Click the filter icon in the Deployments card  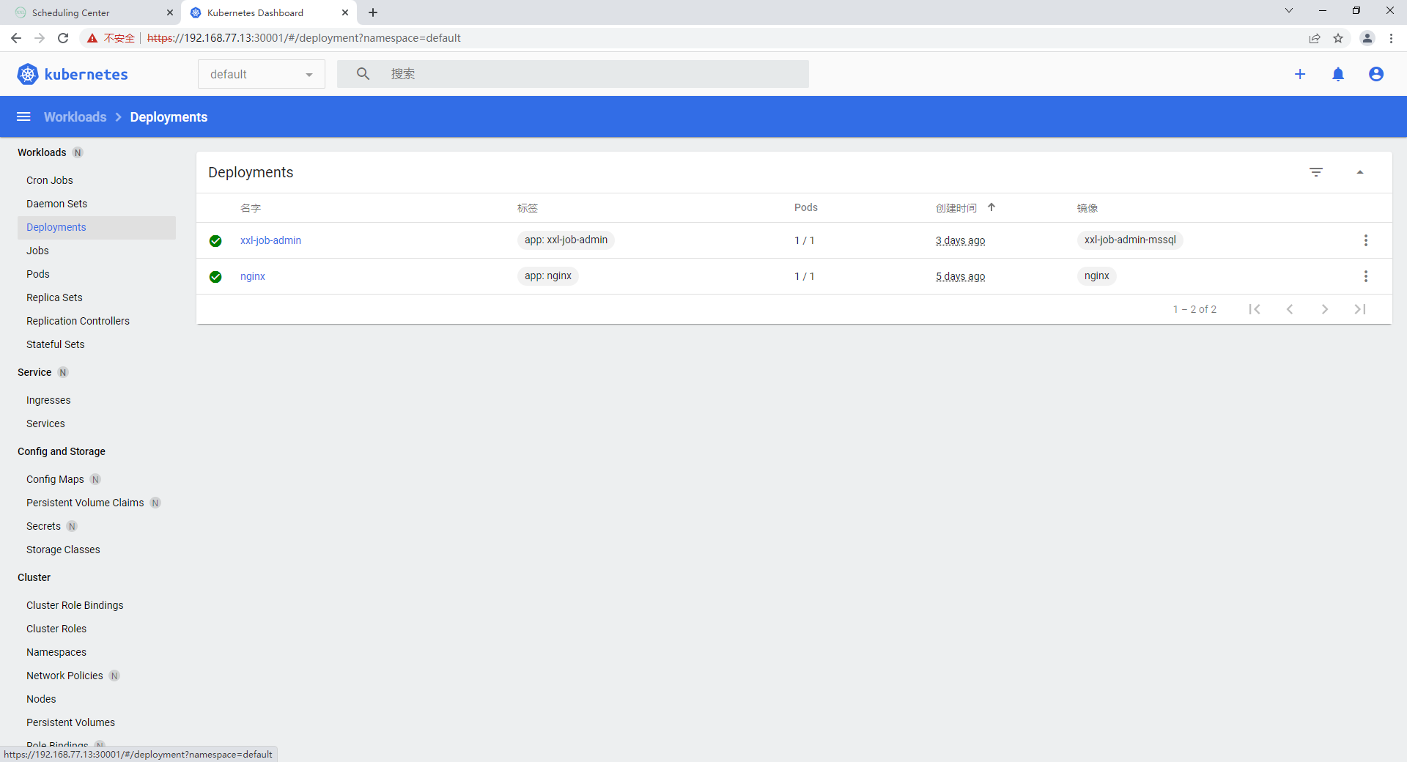coord(1316,172)
